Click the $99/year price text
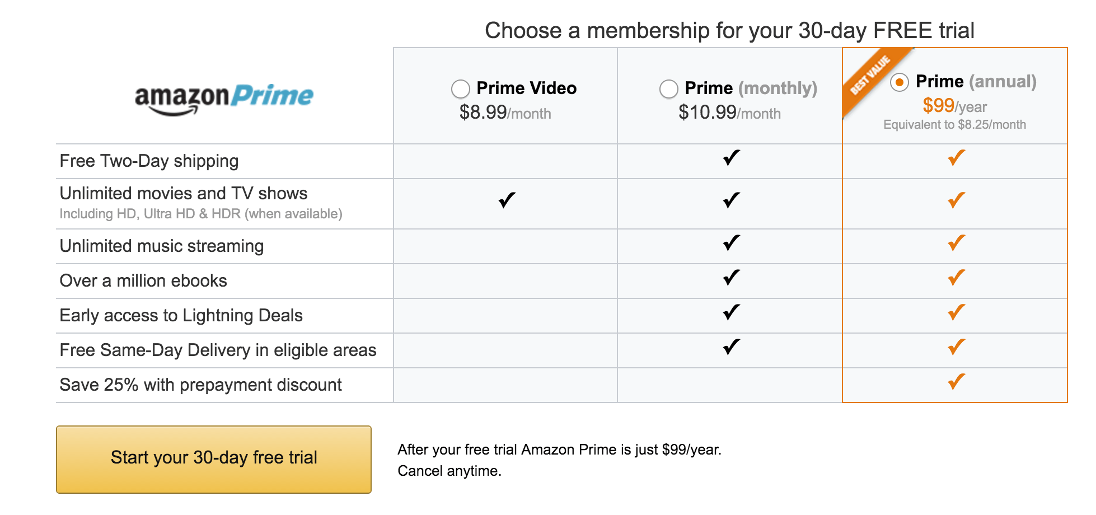Image resolution: width=1096 pixels, height=515 pixels. [954, 106]
